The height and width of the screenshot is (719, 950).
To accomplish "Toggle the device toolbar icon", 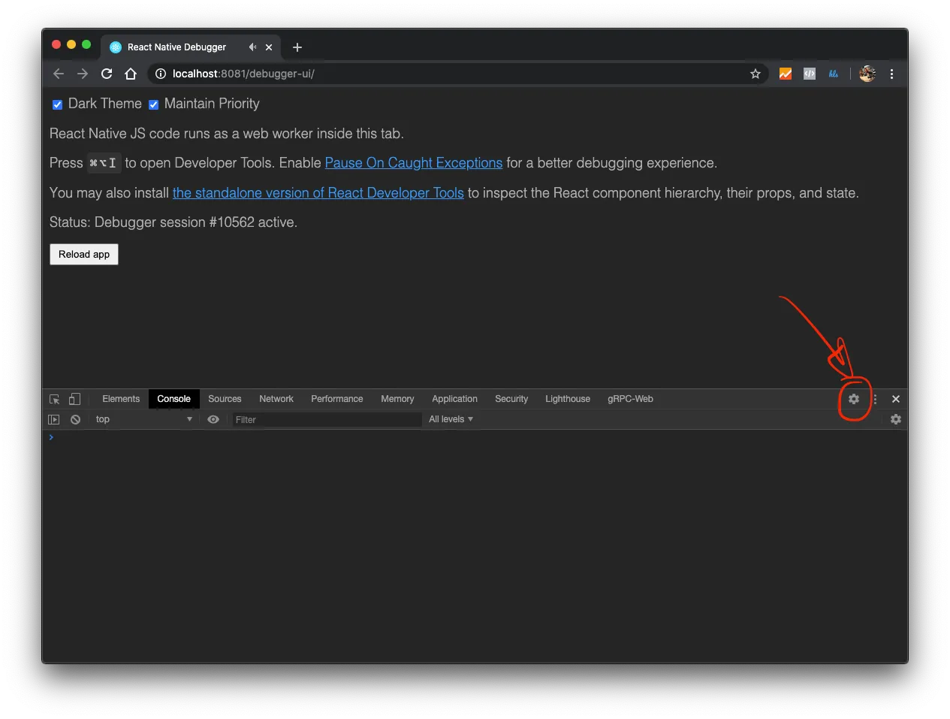I will (74, 399).
